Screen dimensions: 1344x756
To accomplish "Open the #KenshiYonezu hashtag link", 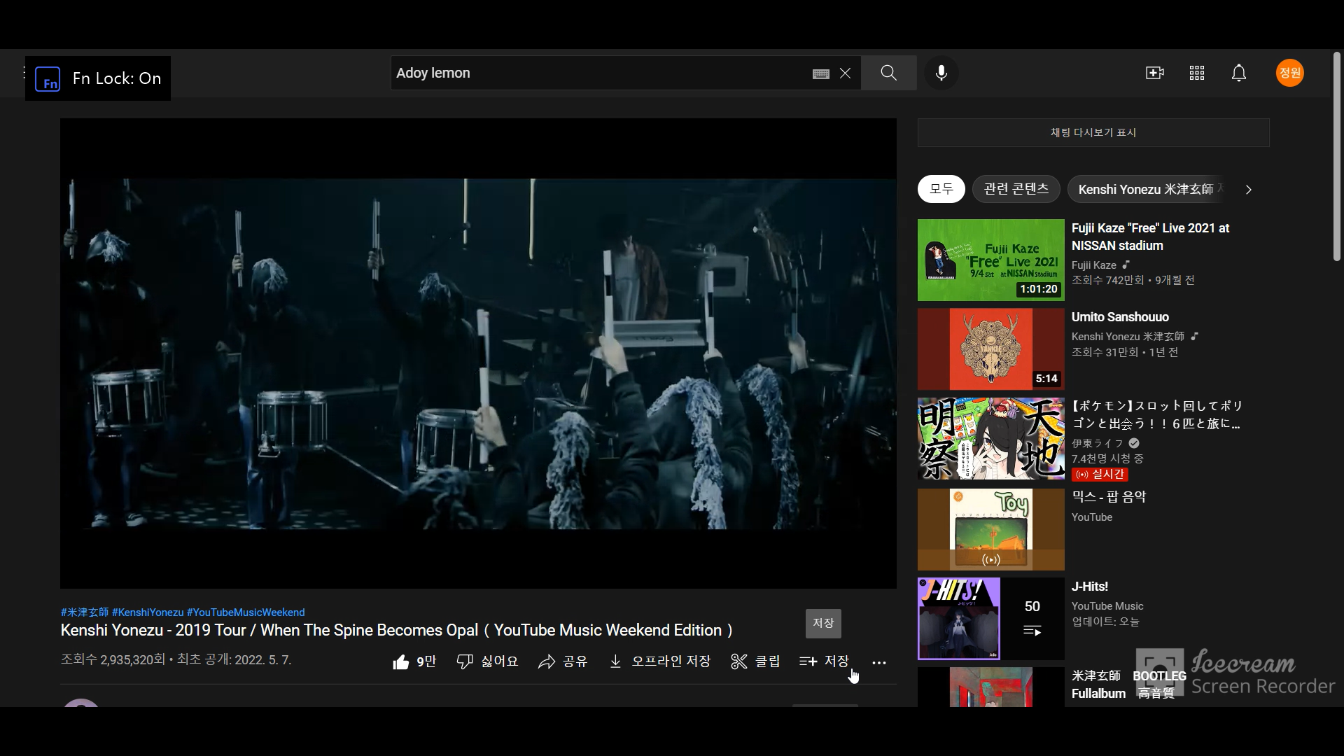I will click(x=148, y=612).
